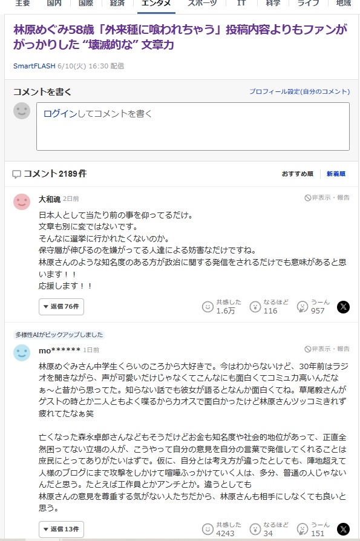Viewport: 360px width, 541px height.
Task: Click the うーん reaction icon showing 957
Action: 303,307
